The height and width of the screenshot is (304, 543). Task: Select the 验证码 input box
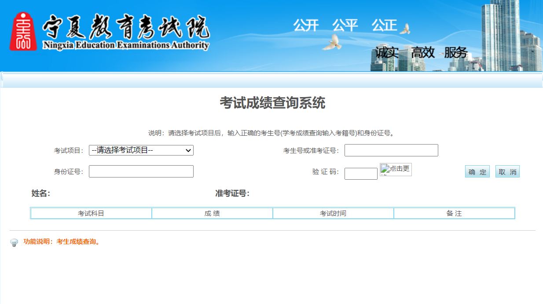click(x=361, y=174)
